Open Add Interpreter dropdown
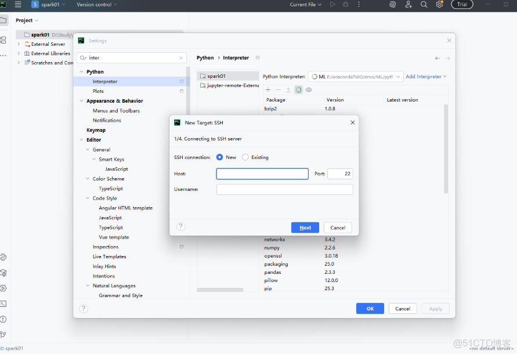517x354 pixels. click(x=426, y=77)
